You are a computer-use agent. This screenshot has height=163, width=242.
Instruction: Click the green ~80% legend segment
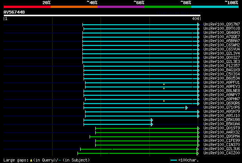coord(168,7)
